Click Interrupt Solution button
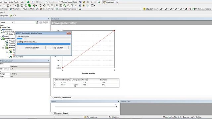The image size is (212, 119). [x=32, y=48]
